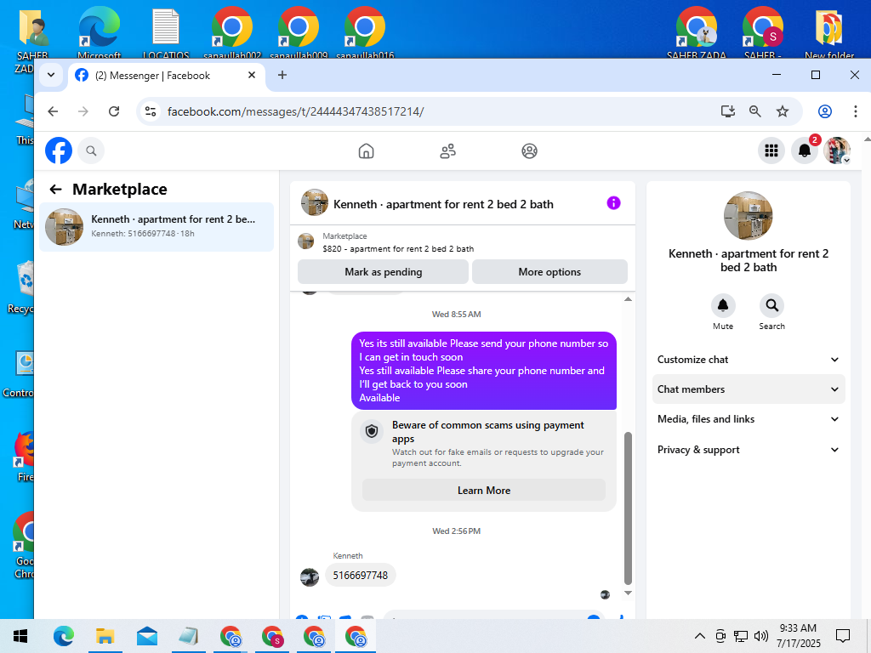Screen dimensions: 871x653
Task: Click the More options button
Action: pyautogui.click(x=549, y=272)
